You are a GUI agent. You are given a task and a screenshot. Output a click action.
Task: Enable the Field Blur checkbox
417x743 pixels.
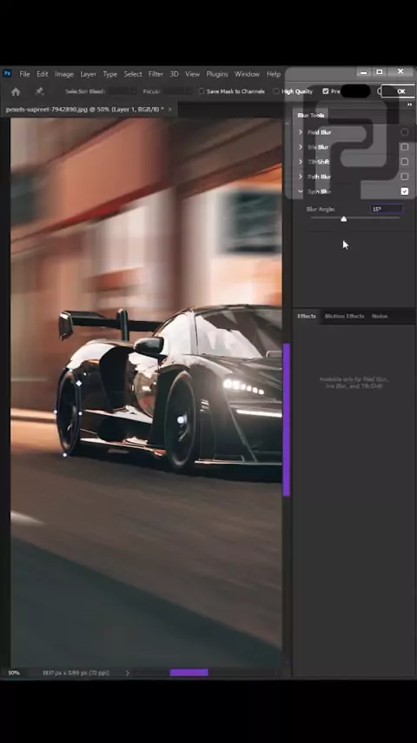(404, 132)
